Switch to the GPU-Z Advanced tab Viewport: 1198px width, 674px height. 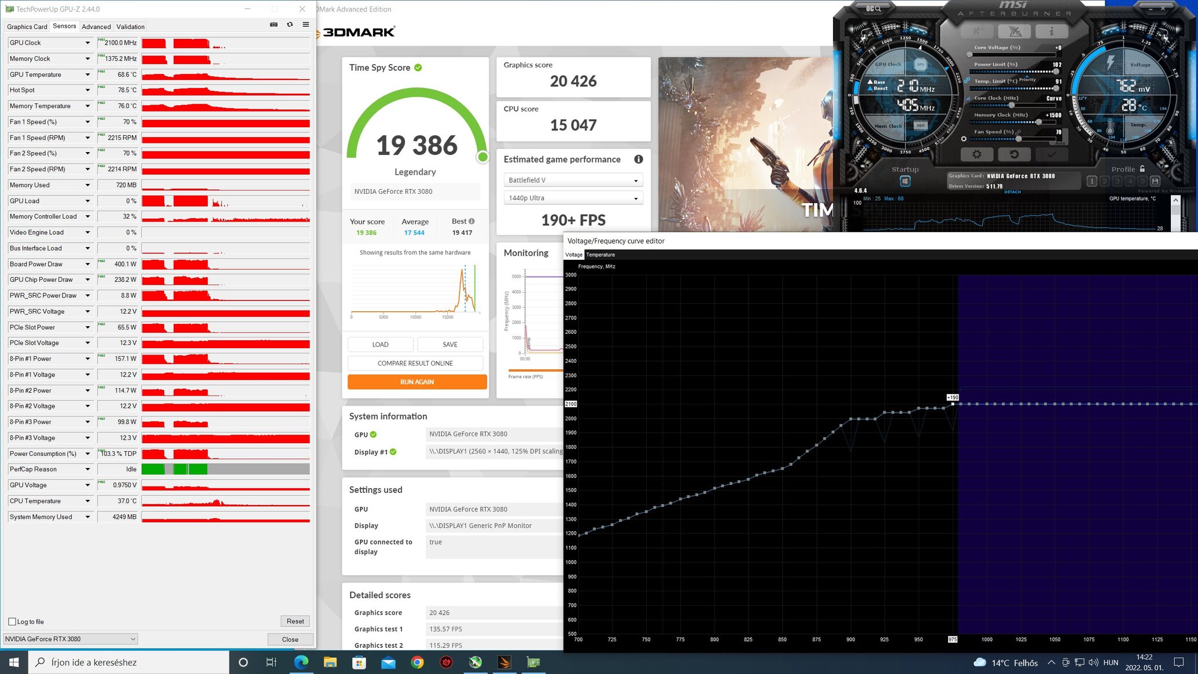pyautogui.click(x=96, y=27)
